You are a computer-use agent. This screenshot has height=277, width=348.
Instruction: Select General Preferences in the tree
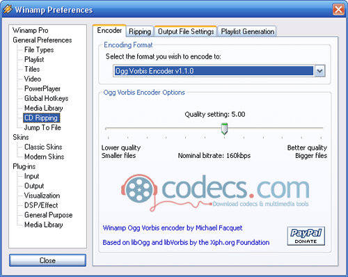42,40
